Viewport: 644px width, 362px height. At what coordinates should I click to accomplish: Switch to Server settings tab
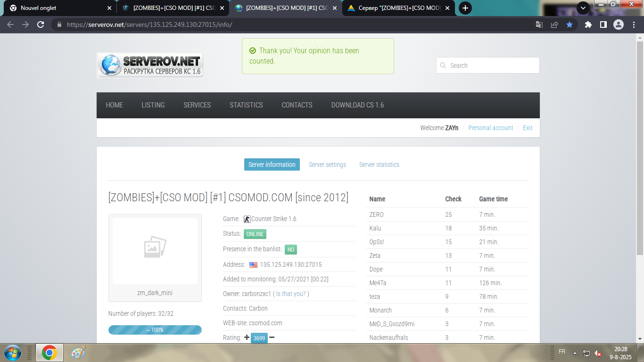pyautogui.click(x=327, y=165)
